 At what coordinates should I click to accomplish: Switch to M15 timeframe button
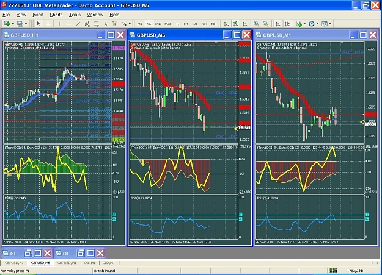click(x=158, y=24)
